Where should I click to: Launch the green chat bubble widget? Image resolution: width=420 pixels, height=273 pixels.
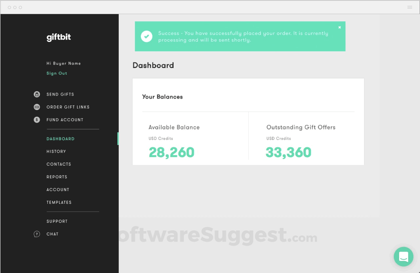[x=404, y=257]
